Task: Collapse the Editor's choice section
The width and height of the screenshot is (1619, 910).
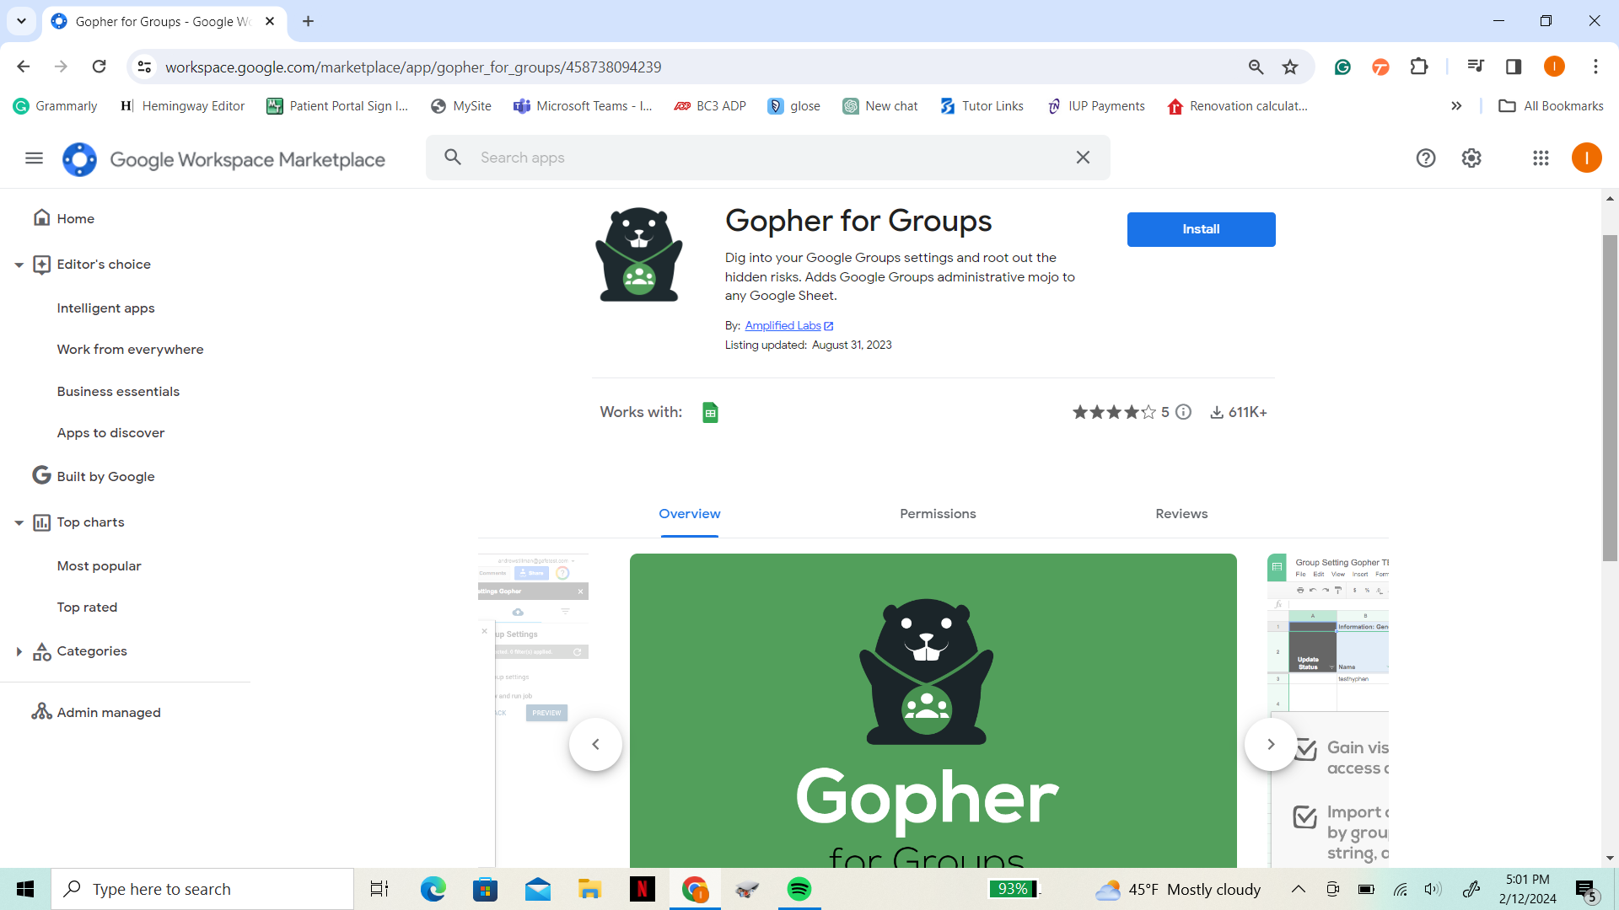Action: tap(19, 264)
